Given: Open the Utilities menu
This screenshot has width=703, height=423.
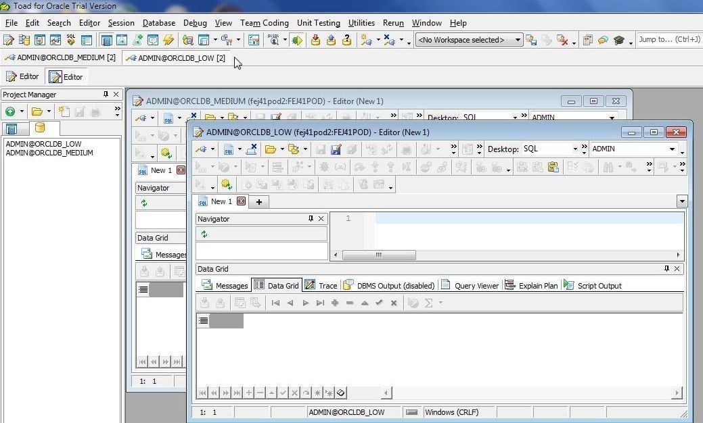Looking at the screenshot, I should 361,23.
